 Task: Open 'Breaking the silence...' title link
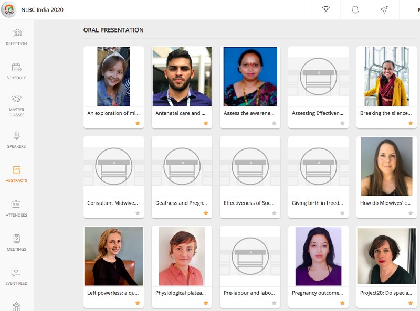pyautogui.click(x=386, y=113)
